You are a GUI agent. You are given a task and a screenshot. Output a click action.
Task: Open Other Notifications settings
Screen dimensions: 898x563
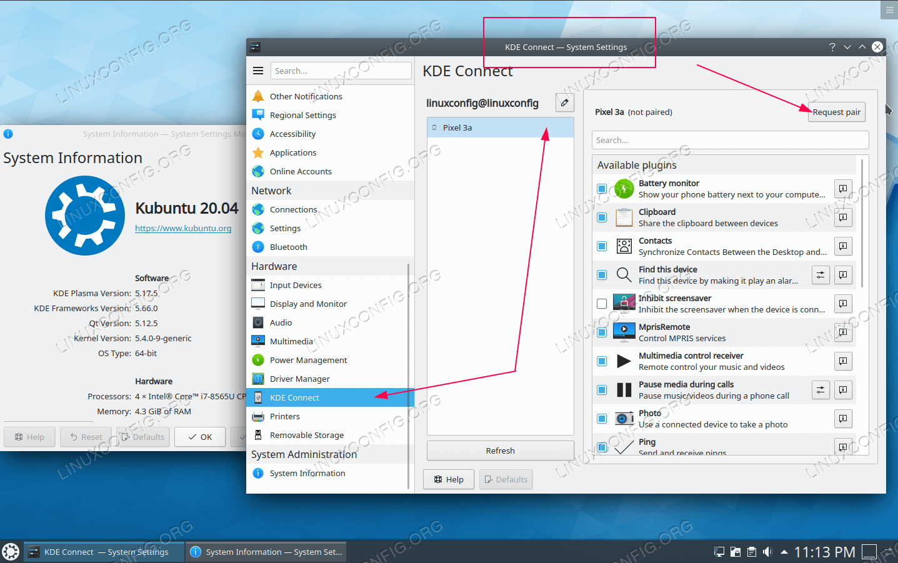tap(330, 96)
